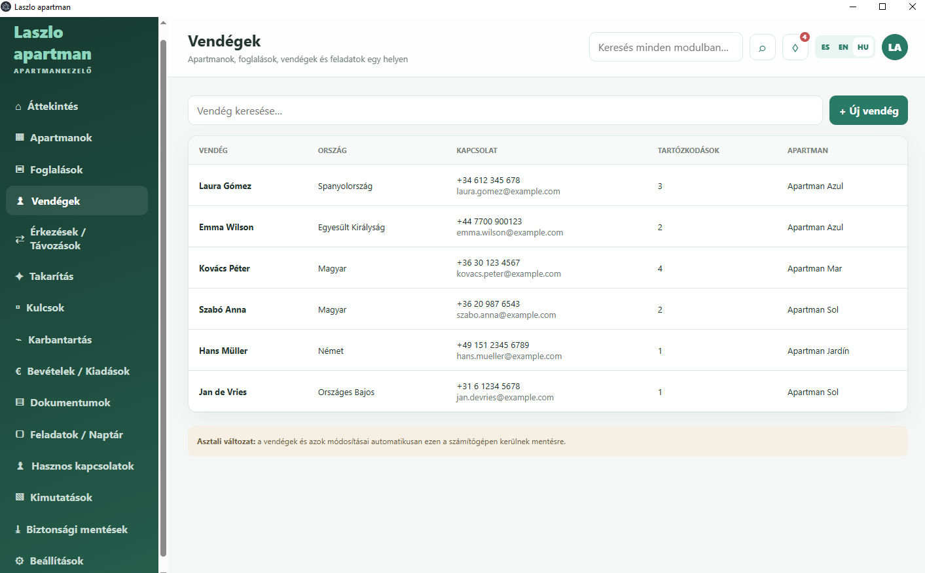Switch language to EN
The width and height of the screenshot is (925, 573).
click(843, 47)
